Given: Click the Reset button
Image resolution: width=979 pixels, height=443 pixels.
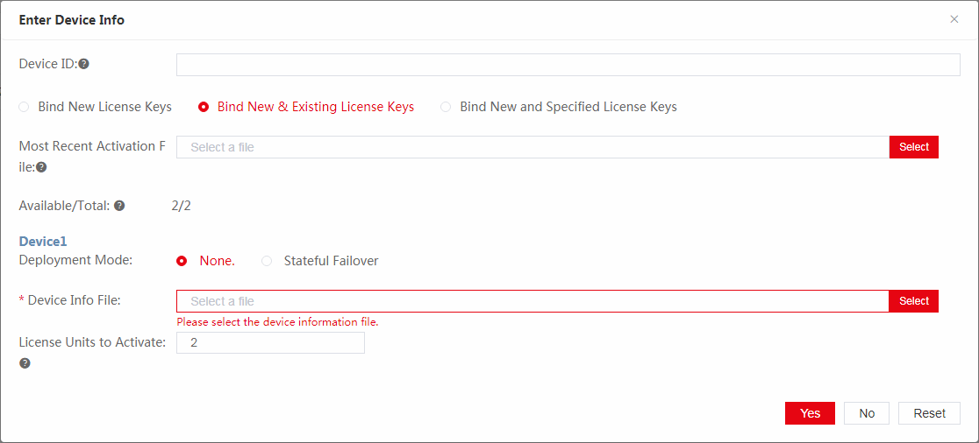Looking at the screenshot, I should (x=929, y=413).
